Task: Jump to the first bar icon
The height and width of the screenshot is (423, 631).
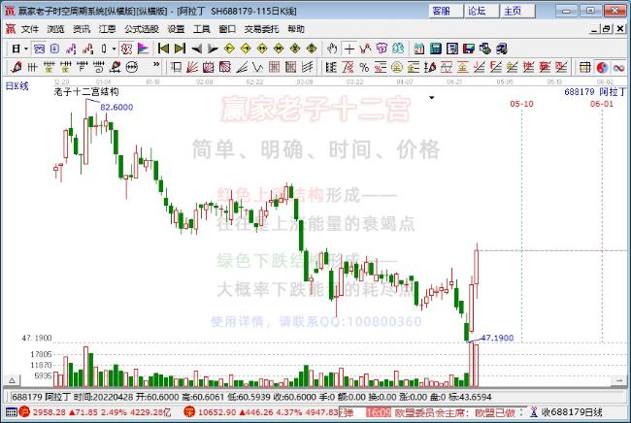Action: [x=163, y=49]
